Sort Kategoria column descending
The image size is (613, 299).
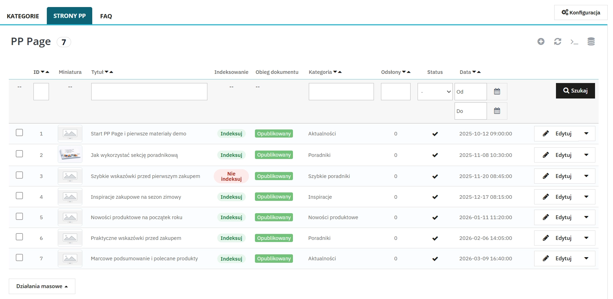(335, 72)
